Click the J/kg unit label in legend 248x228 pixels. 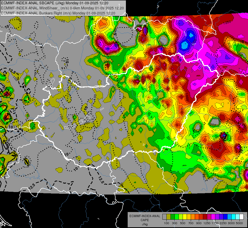tap(145, 224)
